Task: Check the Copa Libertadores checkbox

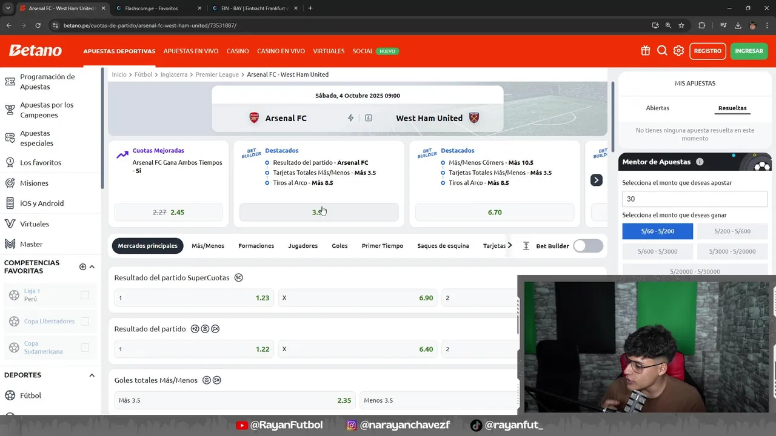Action: tap(85, 321)
